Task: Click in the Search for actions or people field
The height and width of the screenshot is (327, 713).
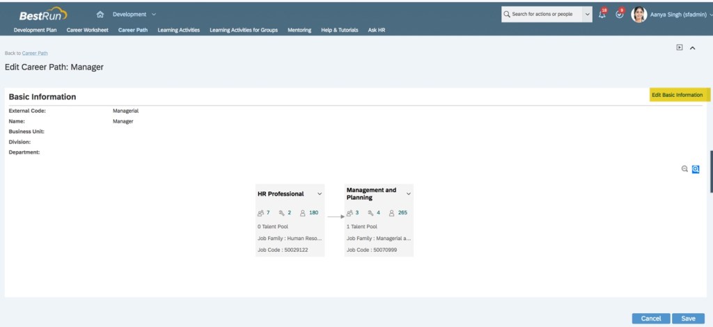Action: tap(543, 14)
